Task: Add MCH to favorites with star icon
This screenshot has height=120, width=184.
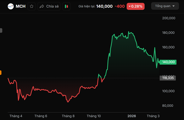Action: pyautogui.click(x=32, y=6)
